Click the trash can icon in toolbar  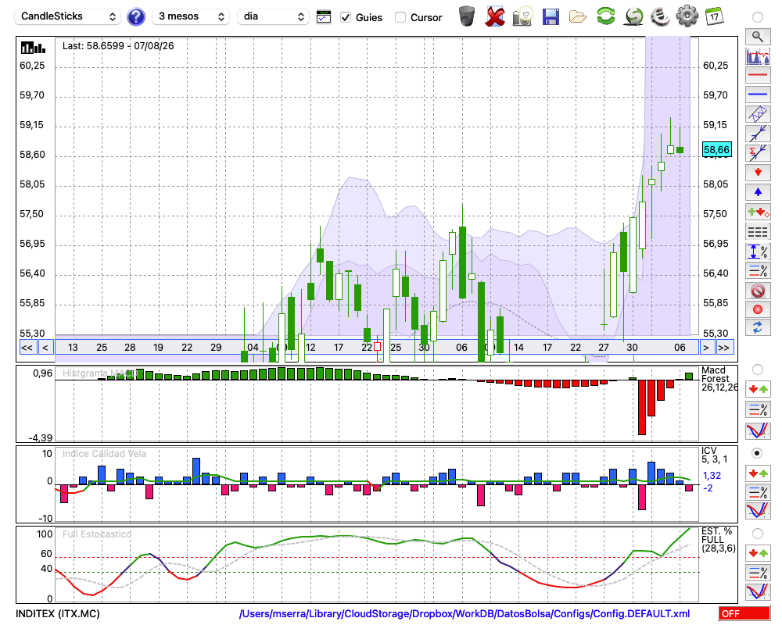pos(467,16)
